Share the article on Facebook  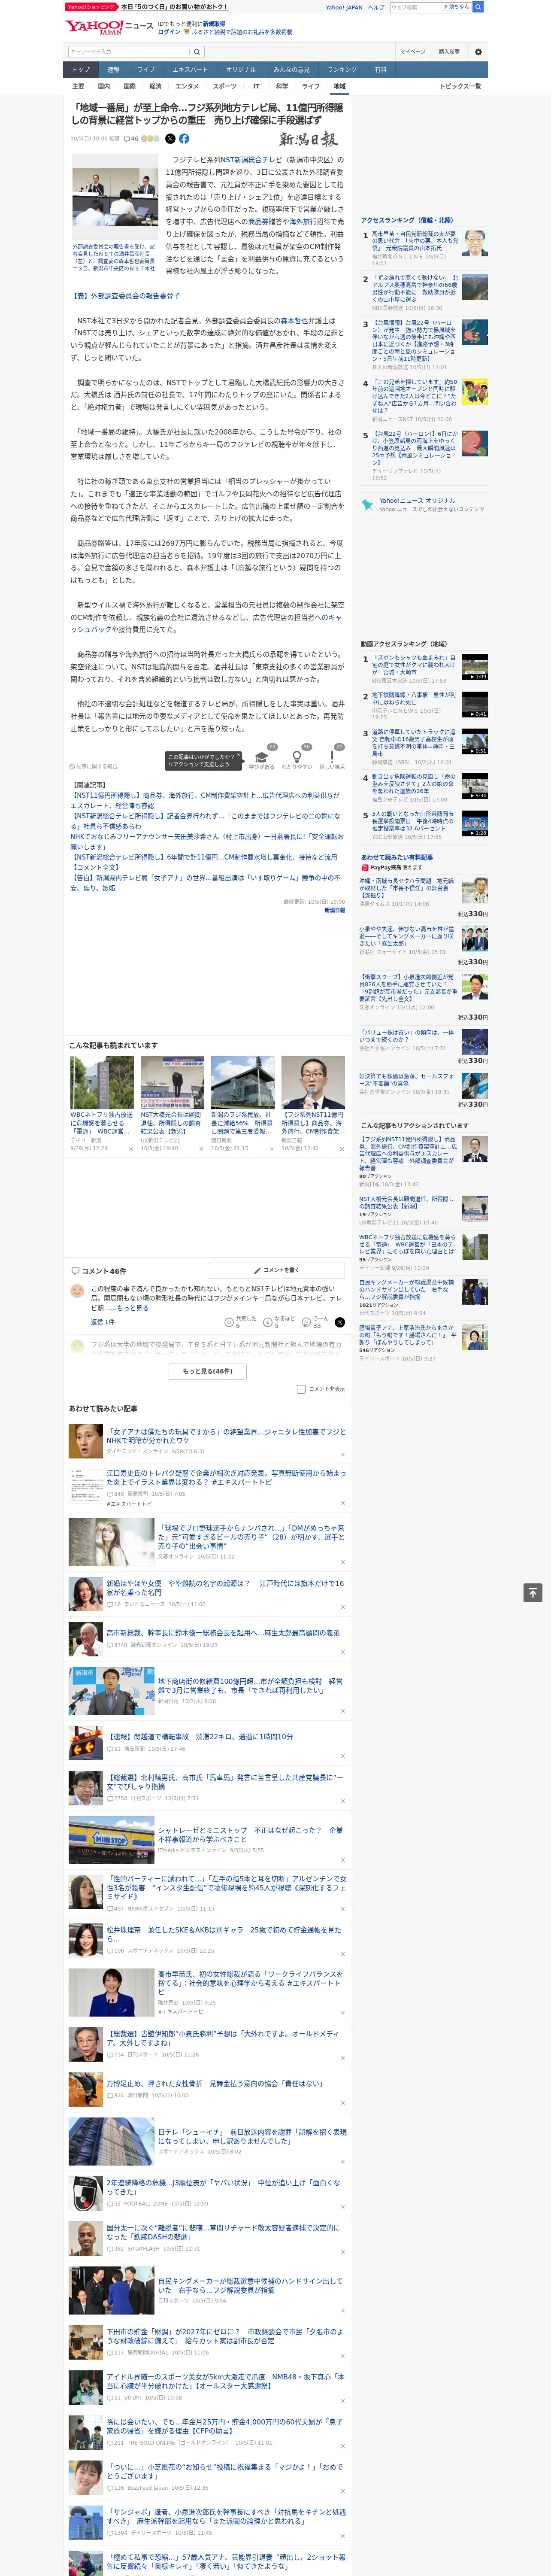point(184,139)
